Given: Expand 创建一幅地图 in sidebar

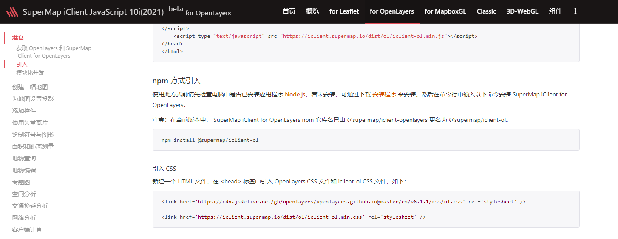Looking at the screenshot, I should coord(30,87).
